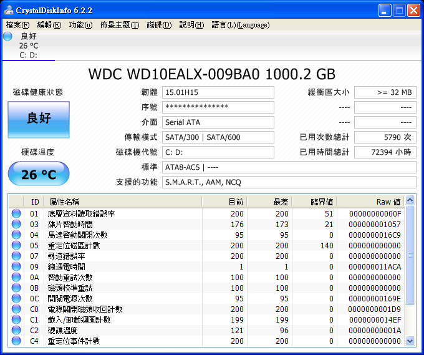Open the 語言(L)(Language) menu
424x355 pixels.
(241, 25)
